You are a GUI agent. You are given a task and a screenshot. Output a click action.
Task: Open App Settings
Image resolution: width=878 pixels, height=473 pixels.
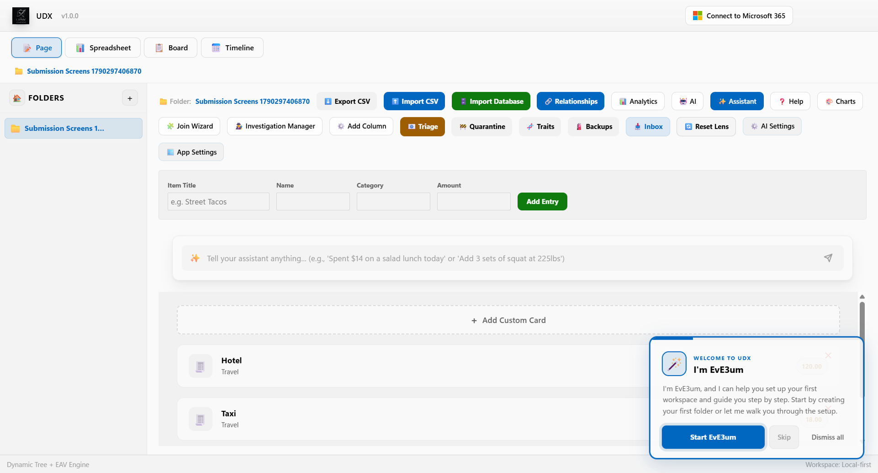click(191, 152)
